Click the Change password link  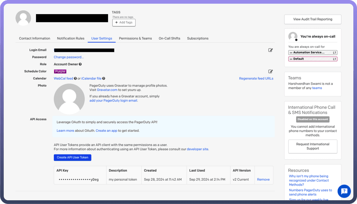(69, 57)
